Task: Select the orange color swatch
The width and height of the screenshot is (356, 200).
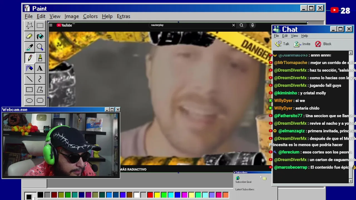Action: point(225,195)
